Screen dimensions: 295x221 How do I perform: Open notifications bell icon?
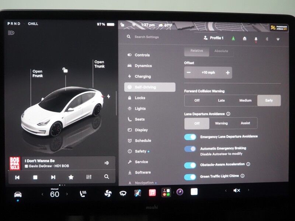pyautogui.click(x=256, y=39)
